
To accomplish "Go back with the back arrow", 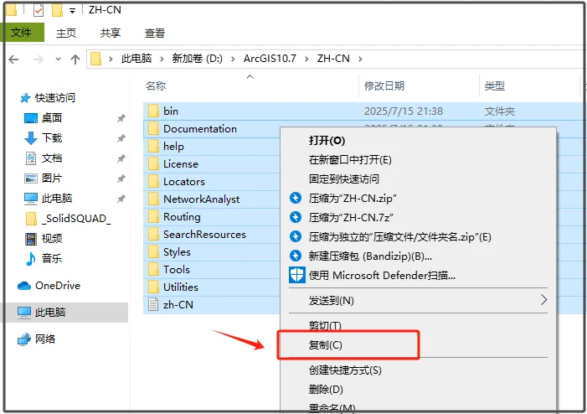I will click(14, 60).
